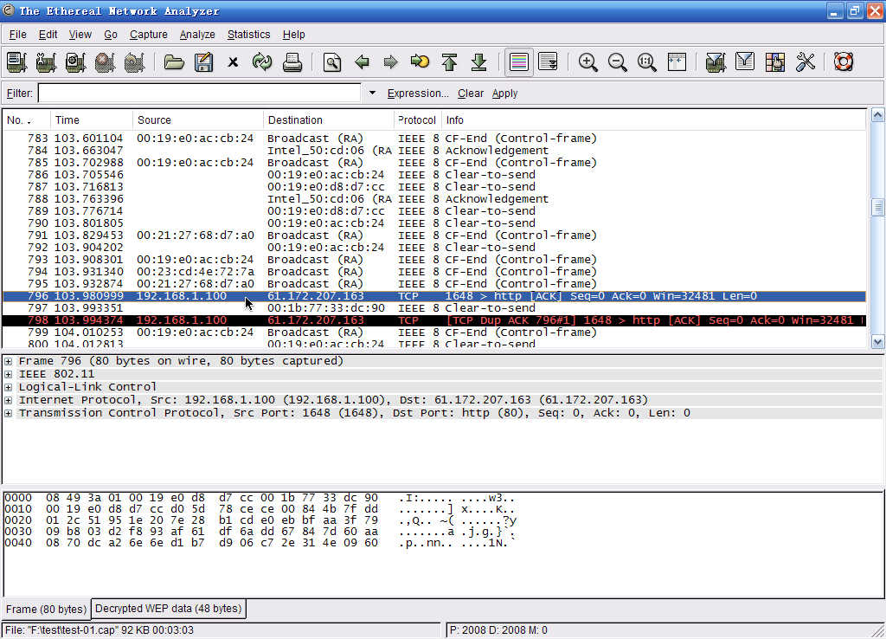
Task: Expand the Transmission Control Protocol node
Action: pyautogui.click(x=9, y=413)
